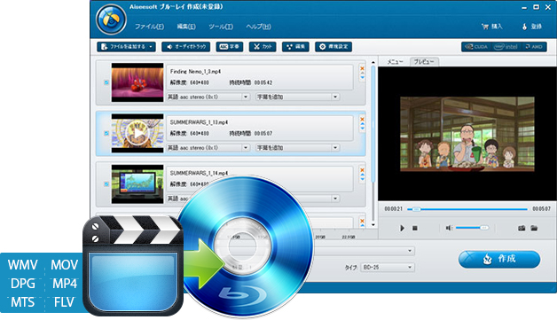Viewport: 557px width, 320px height.
Task: Click the 登録 register key button
Action: click(531, 27)
